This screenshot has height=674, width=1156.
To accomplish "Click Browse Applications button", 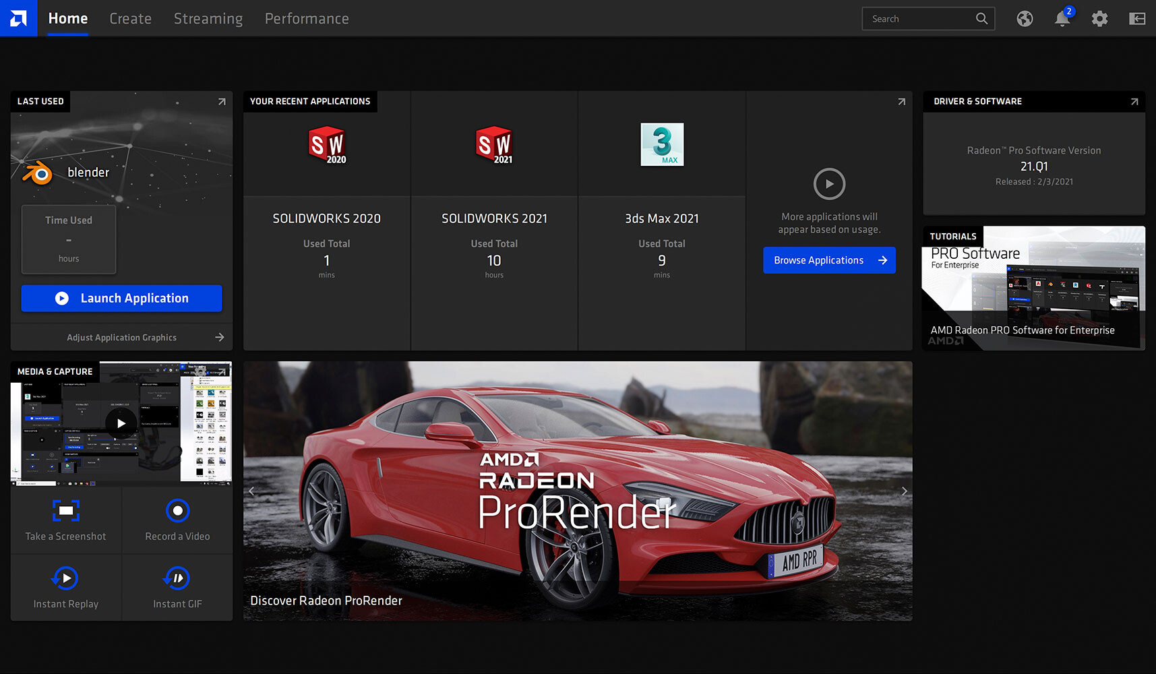I will click(829, 260).
